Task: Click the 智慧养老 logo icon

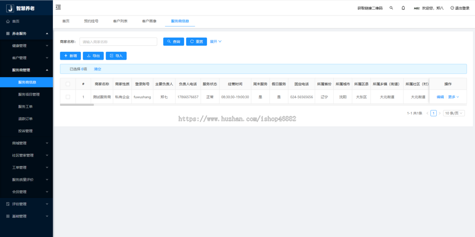Action: (x=10, y=8)
